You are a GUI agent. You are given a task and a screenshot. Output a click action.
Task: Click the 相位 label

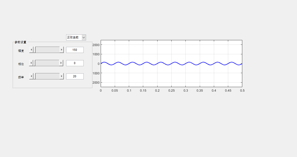tap(21, 64)
